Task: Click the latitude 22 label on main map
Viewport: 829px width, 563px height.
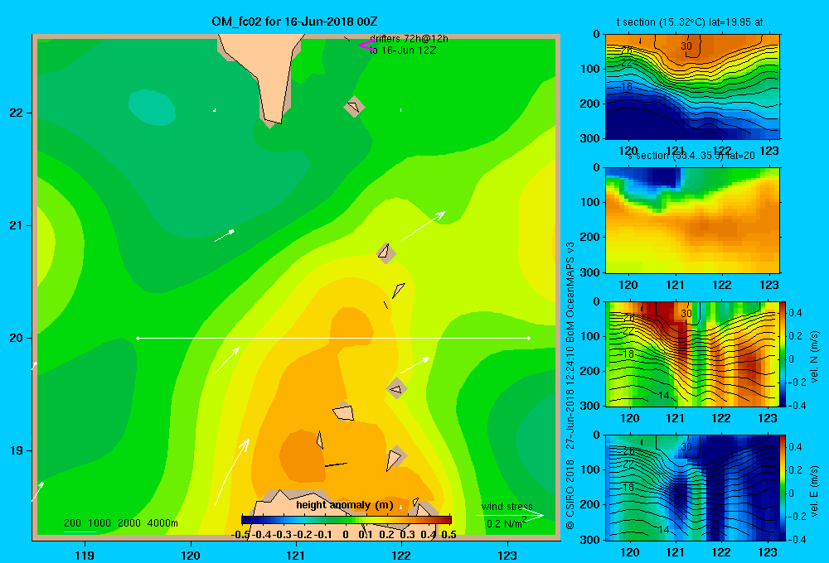Action: tap(17, 113)
